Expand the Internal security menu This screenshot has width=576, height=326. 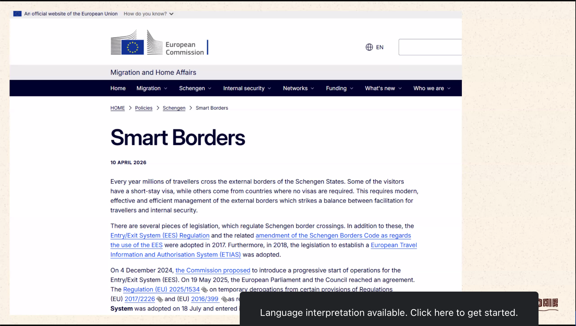tap(247, 88)
